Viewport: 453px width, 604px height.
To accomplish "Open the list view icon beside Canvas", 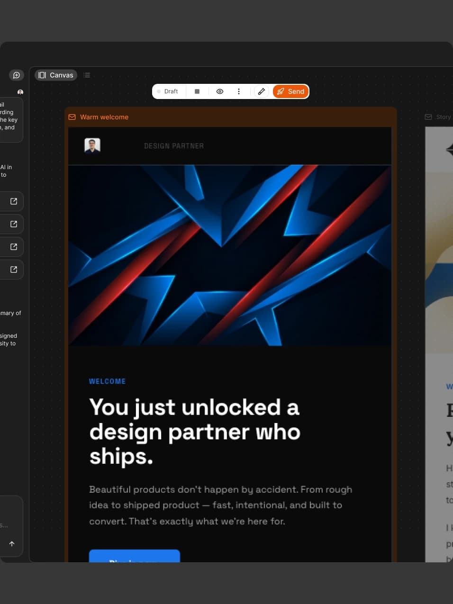I will [x=87, y=75].
